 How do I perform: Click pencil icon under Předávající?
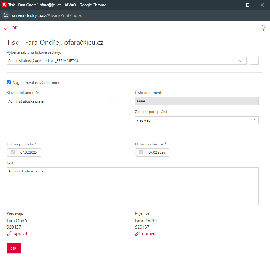(x=9, y=234)
